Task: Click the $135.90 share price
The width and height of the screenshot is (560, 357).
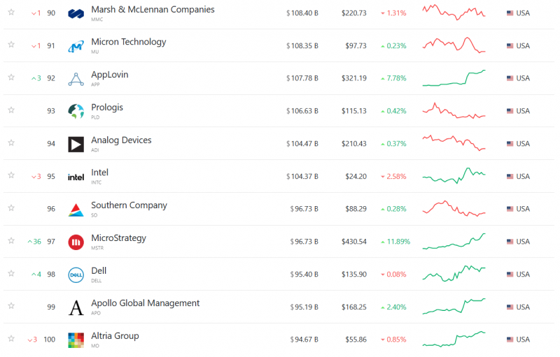Action: [x=354, y=275]
